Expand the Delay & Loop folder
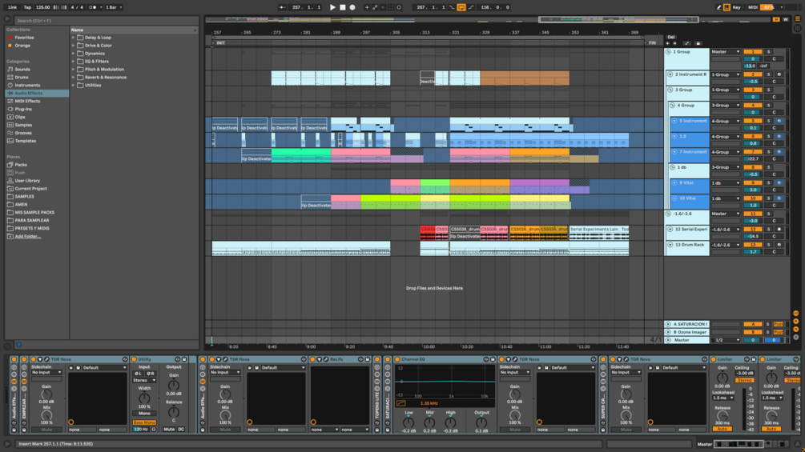 pyautogui.click(x=74, y=38)
